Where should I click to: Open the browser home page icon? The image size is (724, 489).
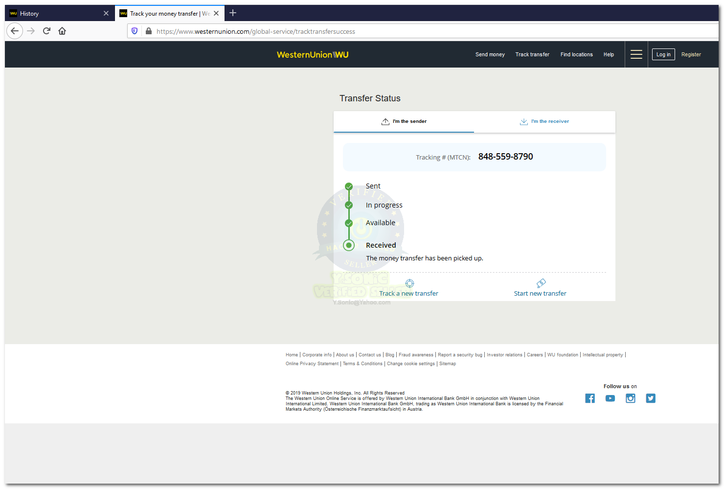tap(62, 31)
